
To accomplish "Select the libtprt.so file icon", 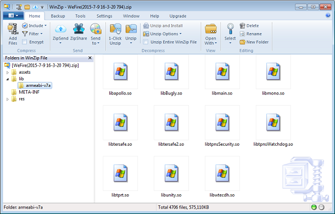I will [x=120, y=173].
